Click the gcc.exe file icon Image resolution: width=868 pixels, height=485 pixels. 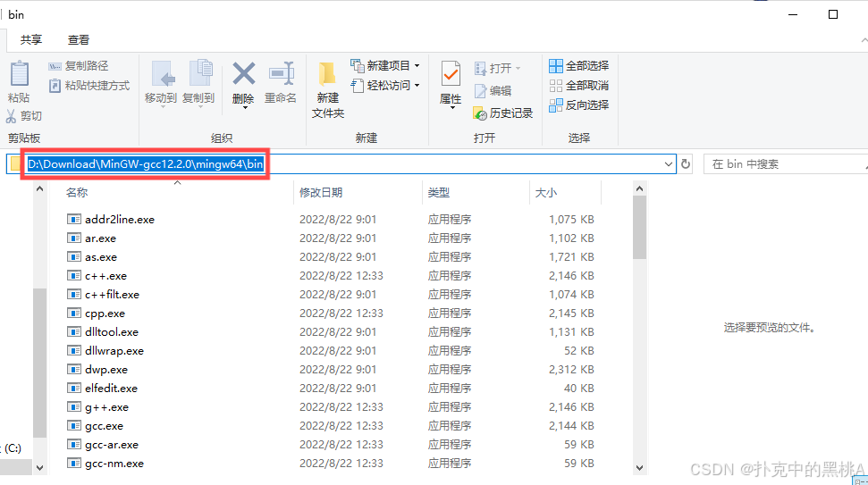pyautogui.click(x=73, y=425)
